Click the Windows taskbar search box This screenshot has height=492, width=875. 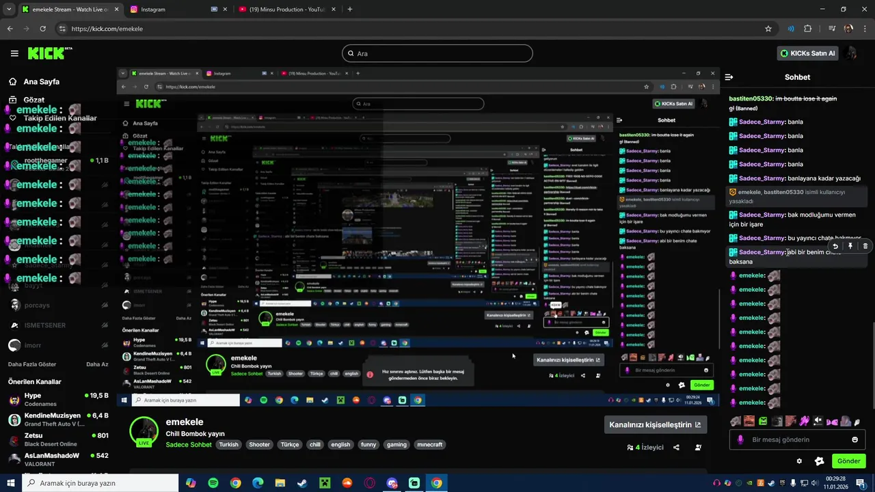100,483
